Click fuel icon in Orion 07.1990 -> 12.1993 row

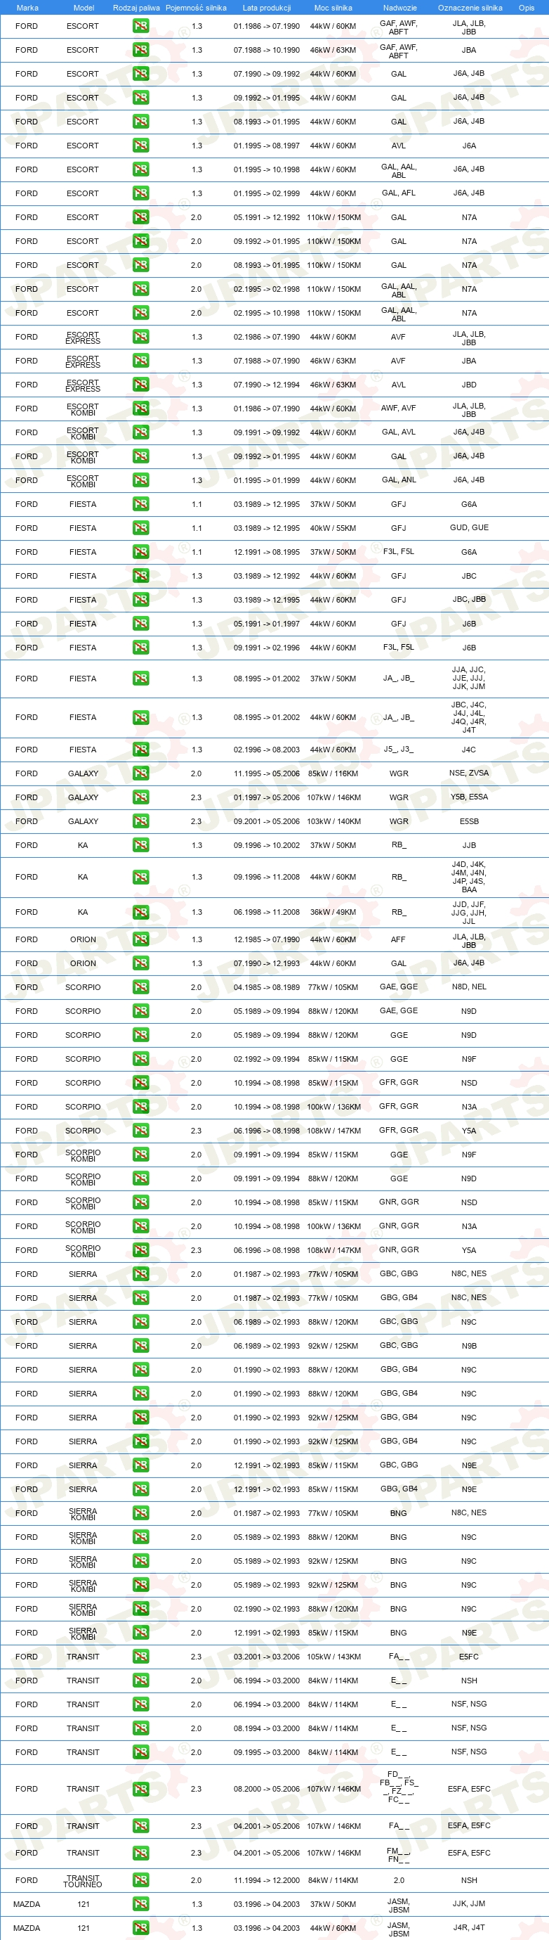click(x=140, y=963)
